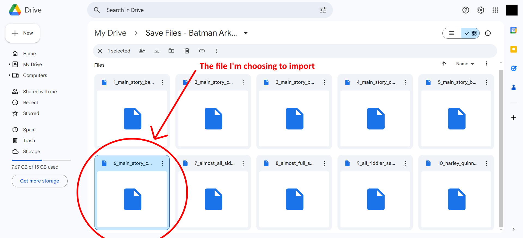Switch to grid layout view

pos(470,33)
